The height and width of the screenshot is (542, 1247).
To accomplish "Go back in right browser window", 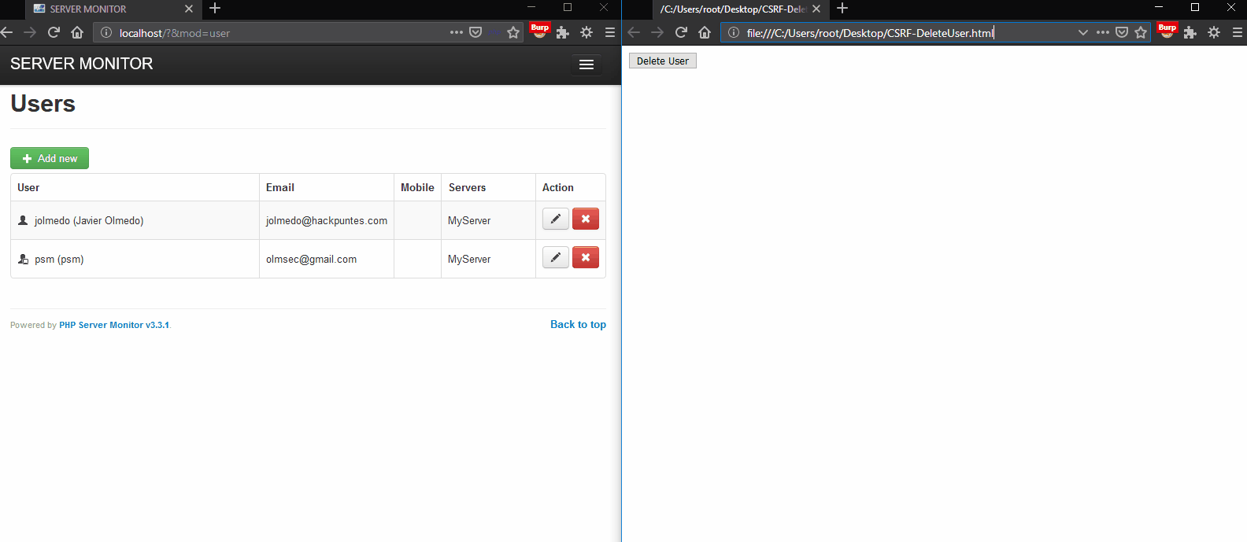I will pos(635,32).
